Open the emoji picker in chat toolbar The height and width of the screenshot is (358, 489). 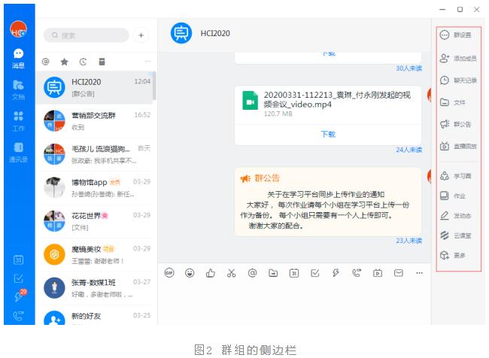point(189,273)
